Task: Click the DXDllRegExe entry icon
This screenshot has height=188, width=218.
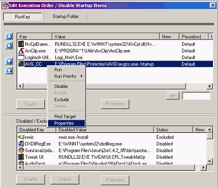Action: (21, 144)
